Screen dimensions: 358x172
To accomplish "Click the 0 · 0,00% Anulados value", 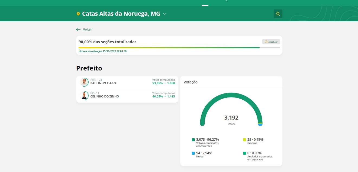I will 254,153.
